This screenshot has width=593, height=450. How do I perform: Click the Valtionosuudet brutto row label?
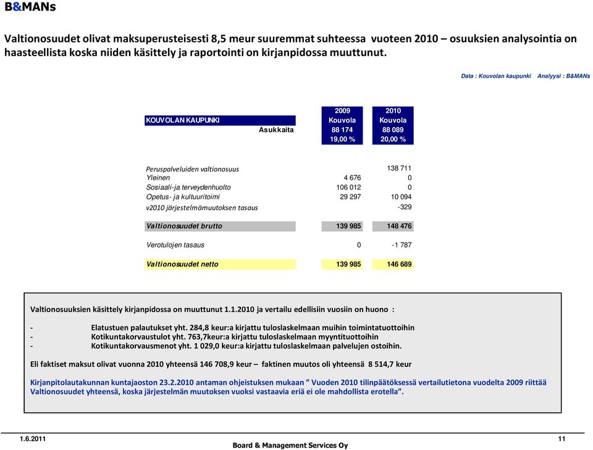point(220,227)
